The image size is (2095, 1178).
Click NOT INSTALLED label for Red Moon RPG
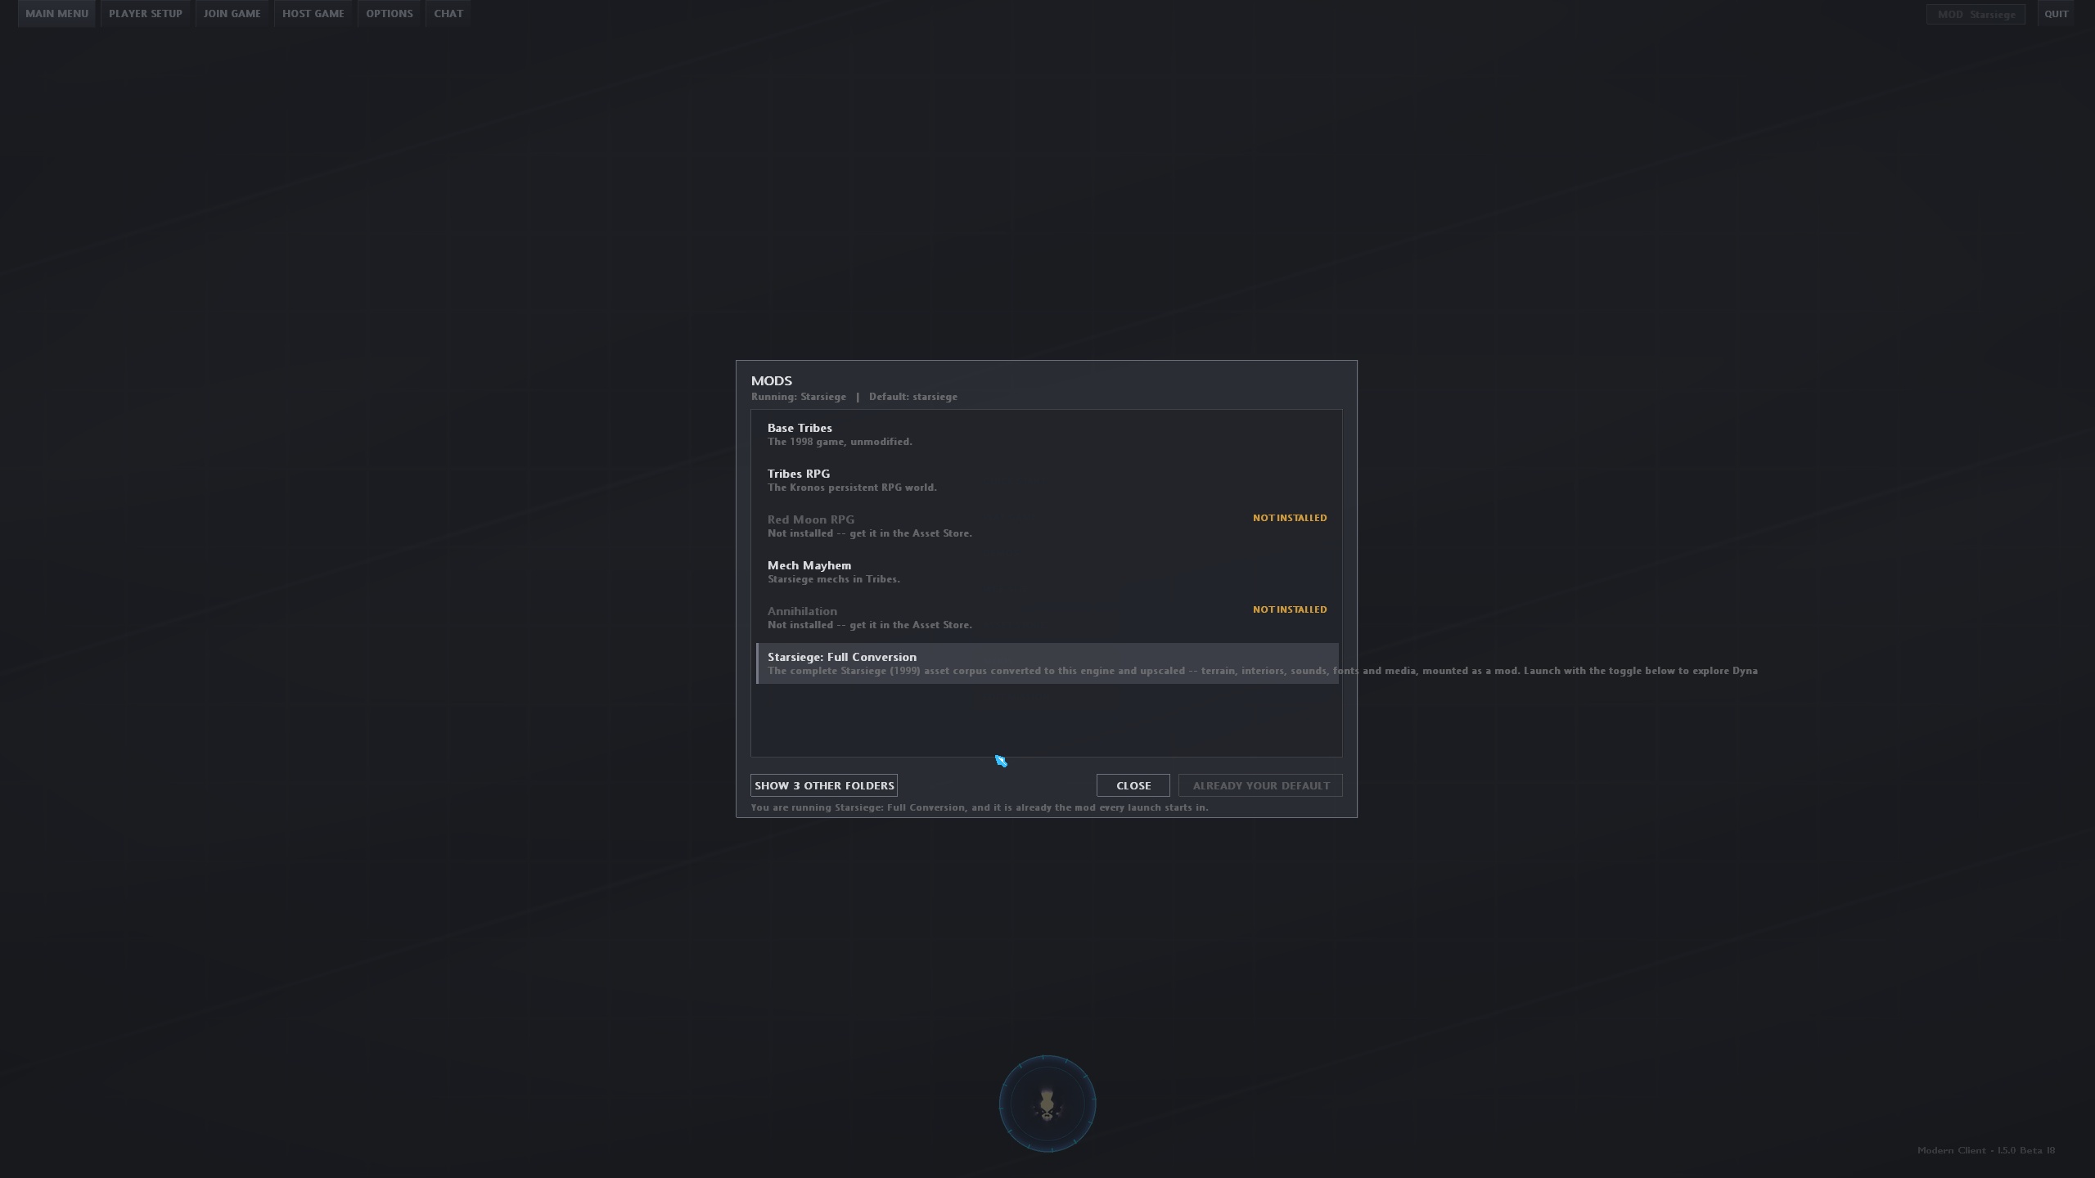pyautogui.click(x=1290, y=518)
